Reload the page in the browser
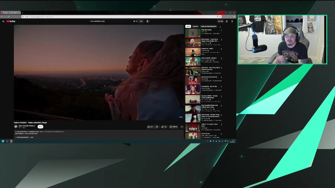The width and height of the screenshot is (335, 188). pos(9,17)
